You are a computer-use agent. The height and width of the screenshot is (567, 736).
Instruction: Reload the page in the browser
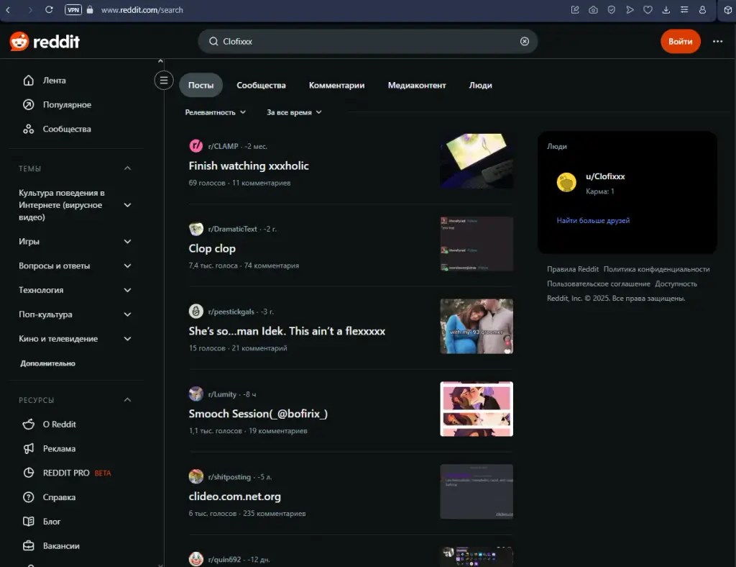coord(49,10)
